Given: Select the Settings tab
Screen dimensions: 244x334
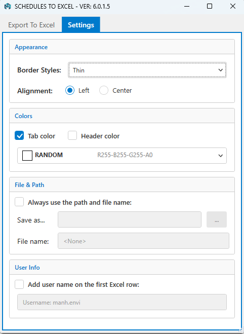Looking at the screenshot, I should pos(81,25).
